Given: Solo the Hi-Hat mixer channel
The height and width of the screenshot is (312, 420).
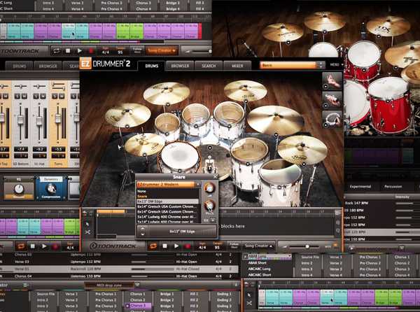Looking at the screenshot, I should (36, 96).
